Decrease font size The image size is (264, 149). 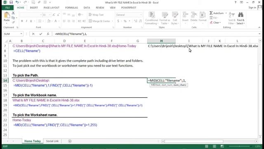coord(58,15)
